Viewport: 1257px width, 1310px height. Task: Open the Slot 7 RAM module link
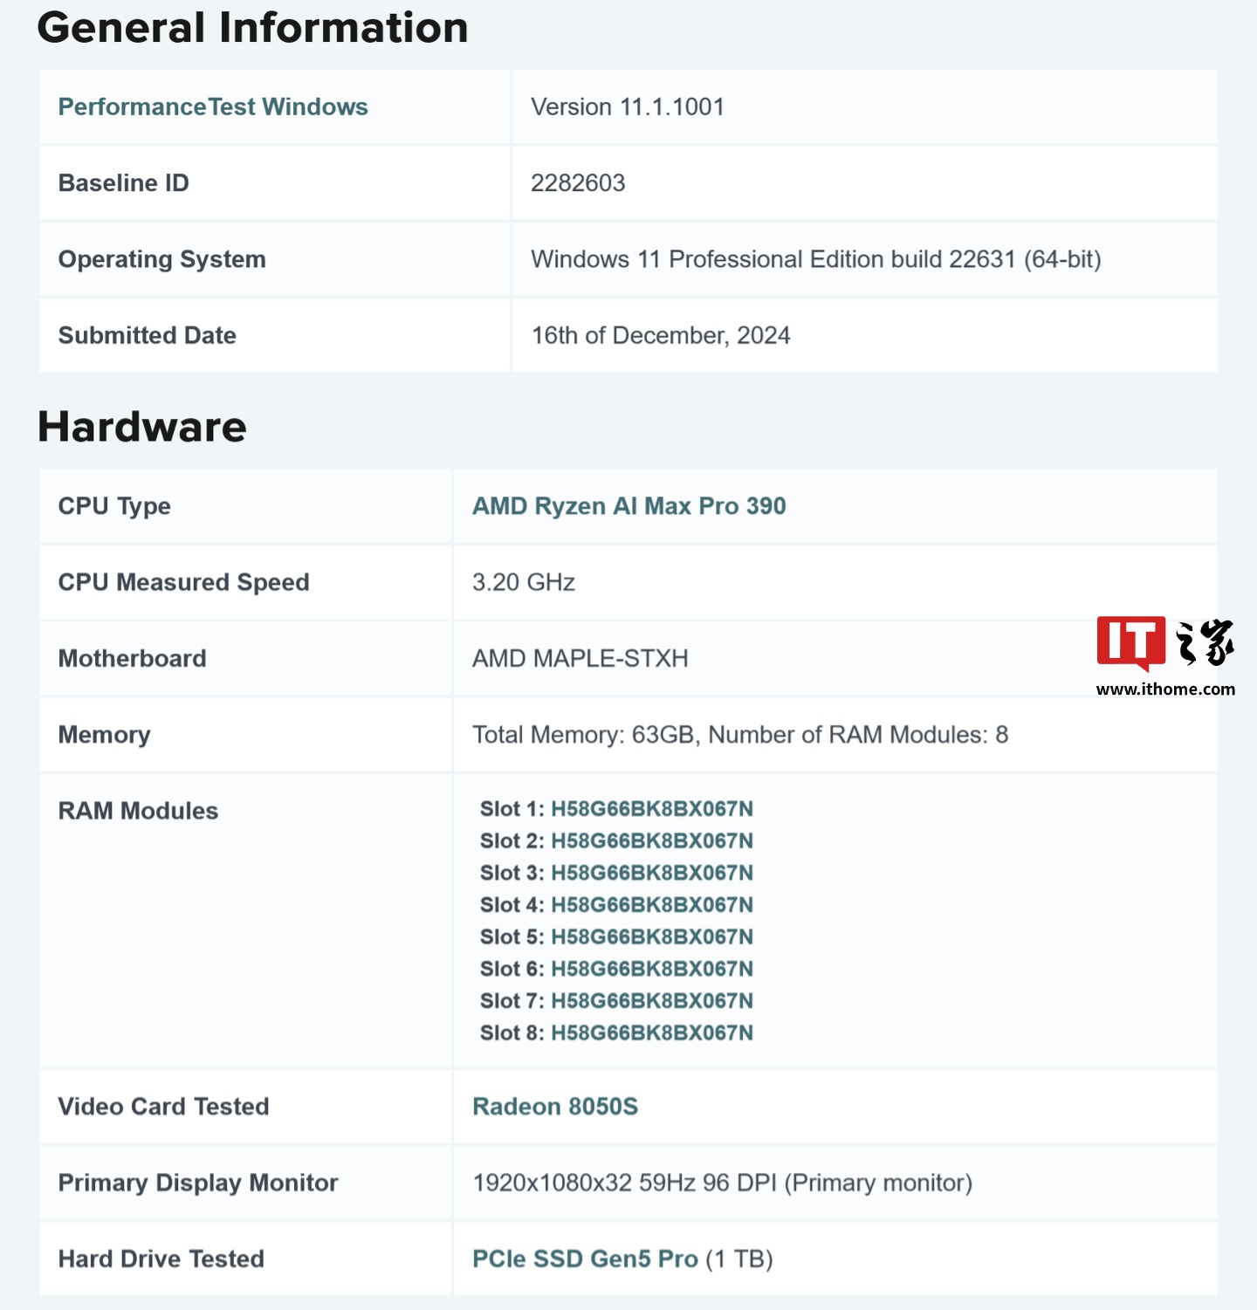[x=651, y=1000]
